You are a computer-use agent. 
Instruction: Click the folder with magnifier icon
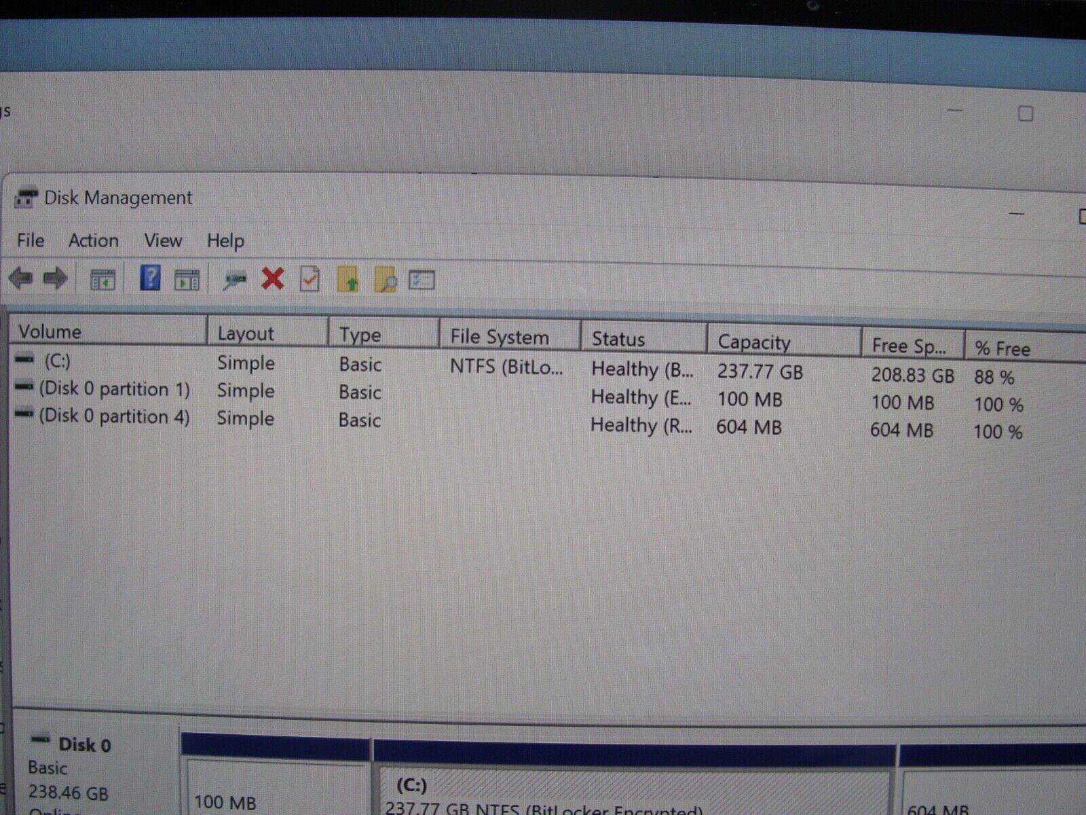click(x=385, y=280)
